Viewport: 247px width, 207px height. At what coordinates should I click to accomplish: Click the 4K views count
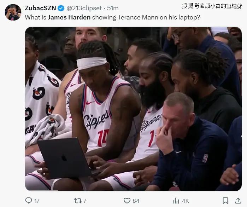[x=185, y=201]
